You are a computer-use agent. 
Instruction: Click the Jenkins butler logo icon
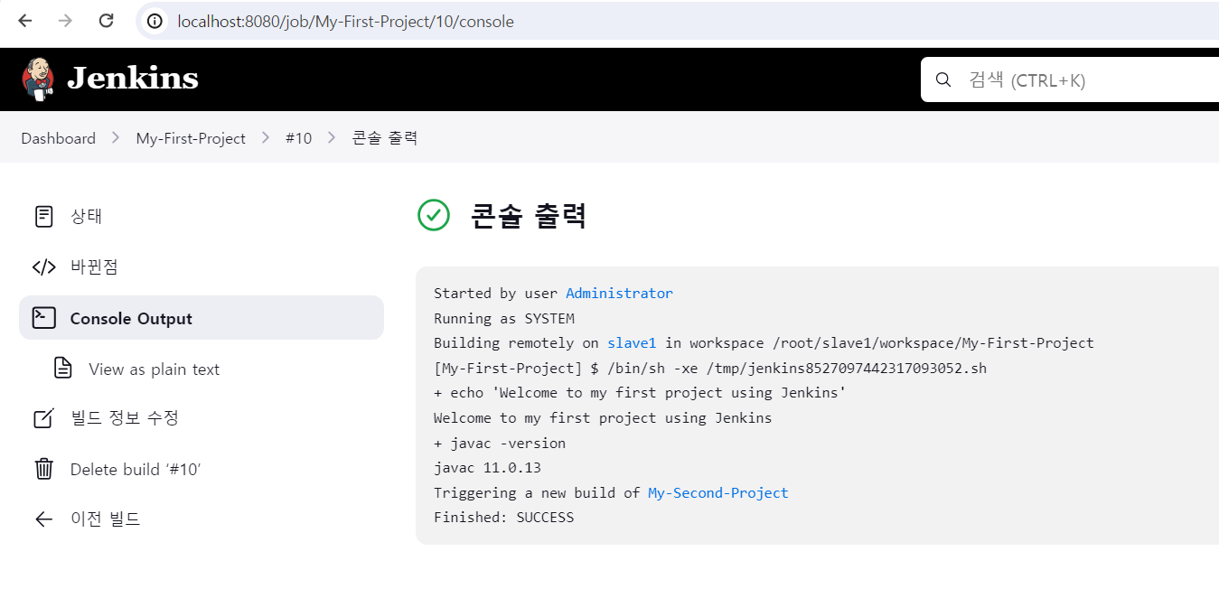coord(38,79)
